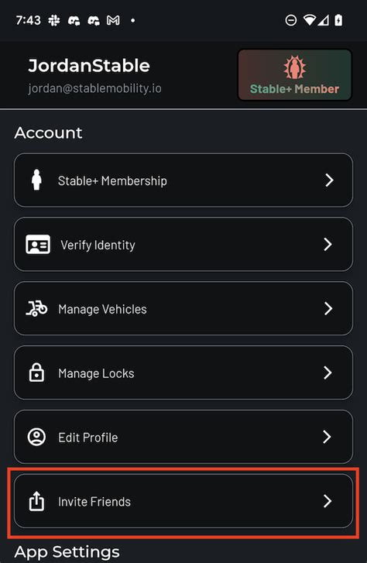
Task: Tap the JordanStable username heading
Action: [89, 66]
